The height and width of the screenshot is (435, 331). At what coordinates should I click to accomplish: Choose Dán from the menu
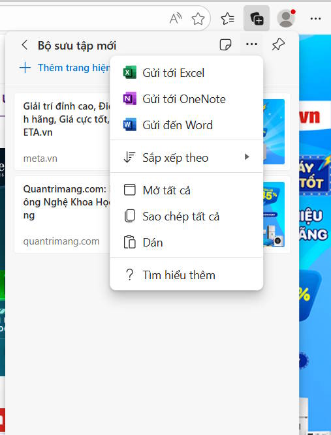(x=187, y=243)
